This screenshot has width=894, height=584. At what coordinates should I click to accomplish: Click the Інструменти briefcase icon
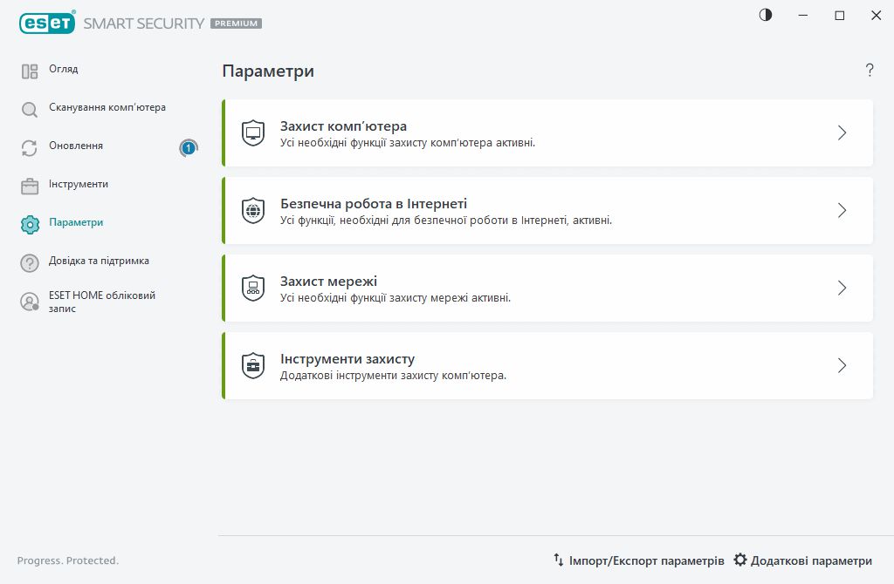(30, 187)
